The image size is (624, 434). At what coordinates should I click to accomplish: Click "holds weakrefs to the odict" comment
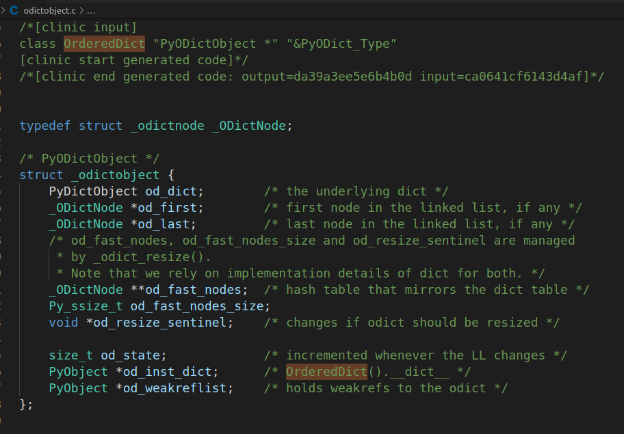(x=386, y=388)
